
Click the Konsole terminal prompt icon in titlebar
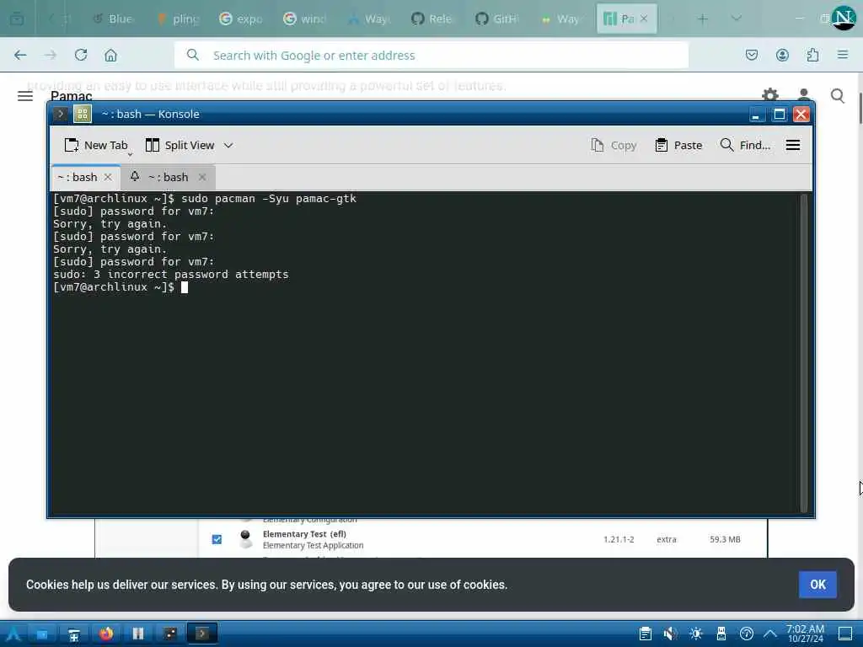tap(61, 114)
